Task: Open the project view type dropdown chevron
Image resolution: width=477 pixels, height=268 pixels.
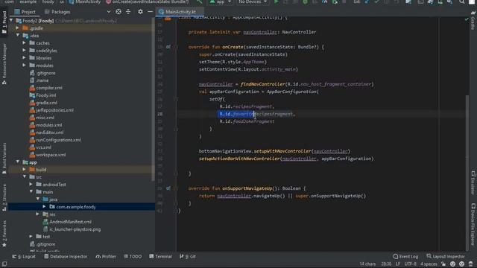Action: 109,12
